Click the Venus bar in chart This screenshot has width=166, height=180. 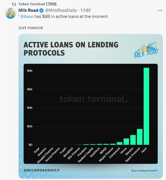126,142
